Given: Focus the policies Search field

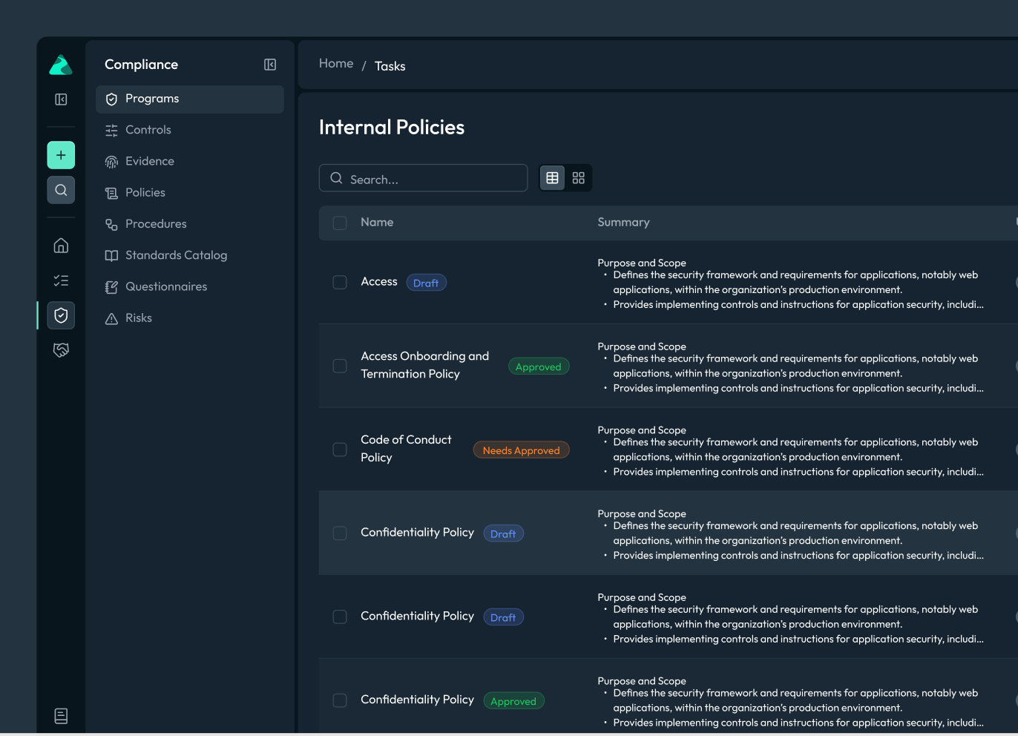Looking at the screenshot, I should click(424, 178).
